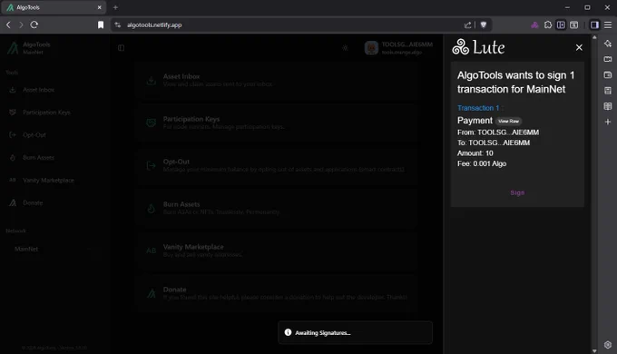Toggle the browser sidebar button
617x354 pixels.
click(x=561, y=25)
